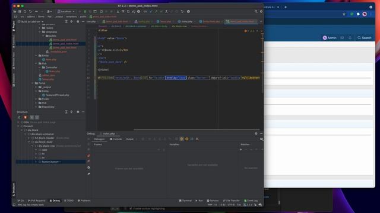Open Structure panel settings gear
The height and width of the screenshot is (213, 380).
pyautogui.click(x=78, y=112)
